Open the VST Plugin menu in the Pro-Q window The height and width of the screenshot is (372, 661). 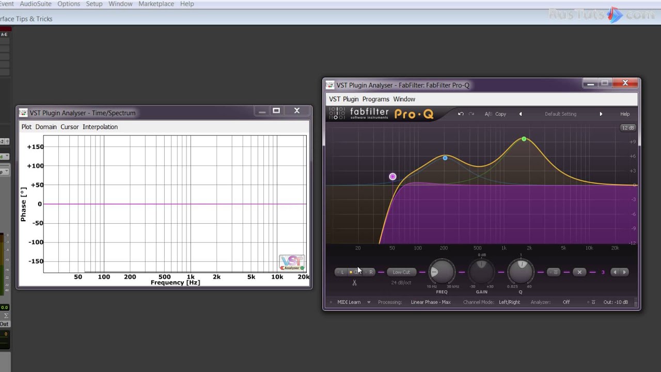click(343, 99)
